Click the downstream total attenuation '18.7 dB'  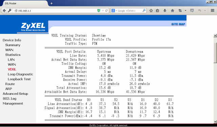tap(136, 88)
